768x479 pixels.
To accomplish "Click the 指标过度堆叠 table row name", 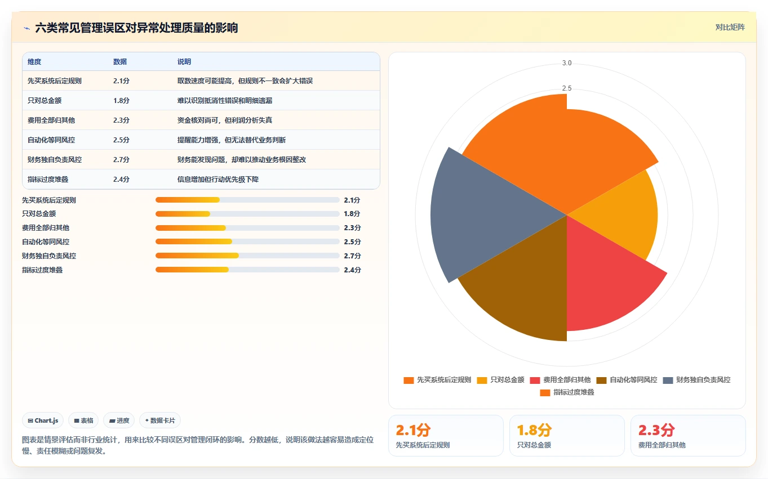I will tap(48, 180).
